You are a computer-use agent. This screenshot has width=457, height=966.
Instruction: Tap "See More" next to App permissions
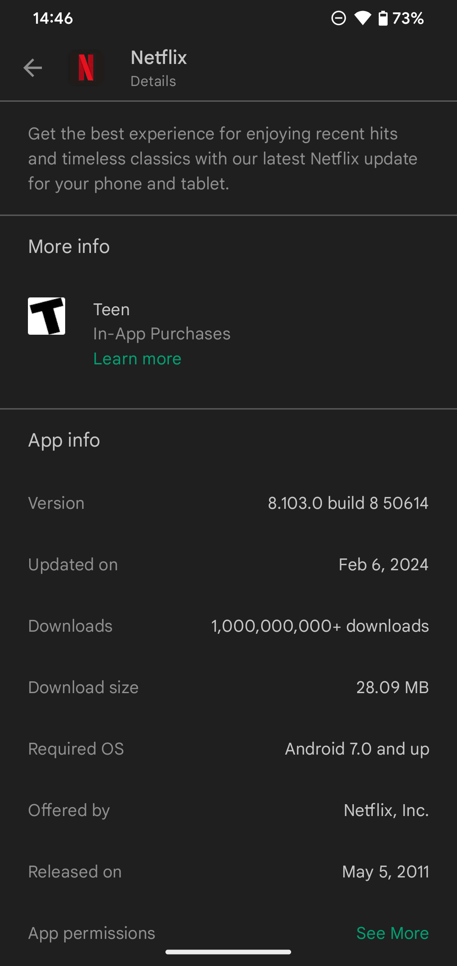point(392,933)
